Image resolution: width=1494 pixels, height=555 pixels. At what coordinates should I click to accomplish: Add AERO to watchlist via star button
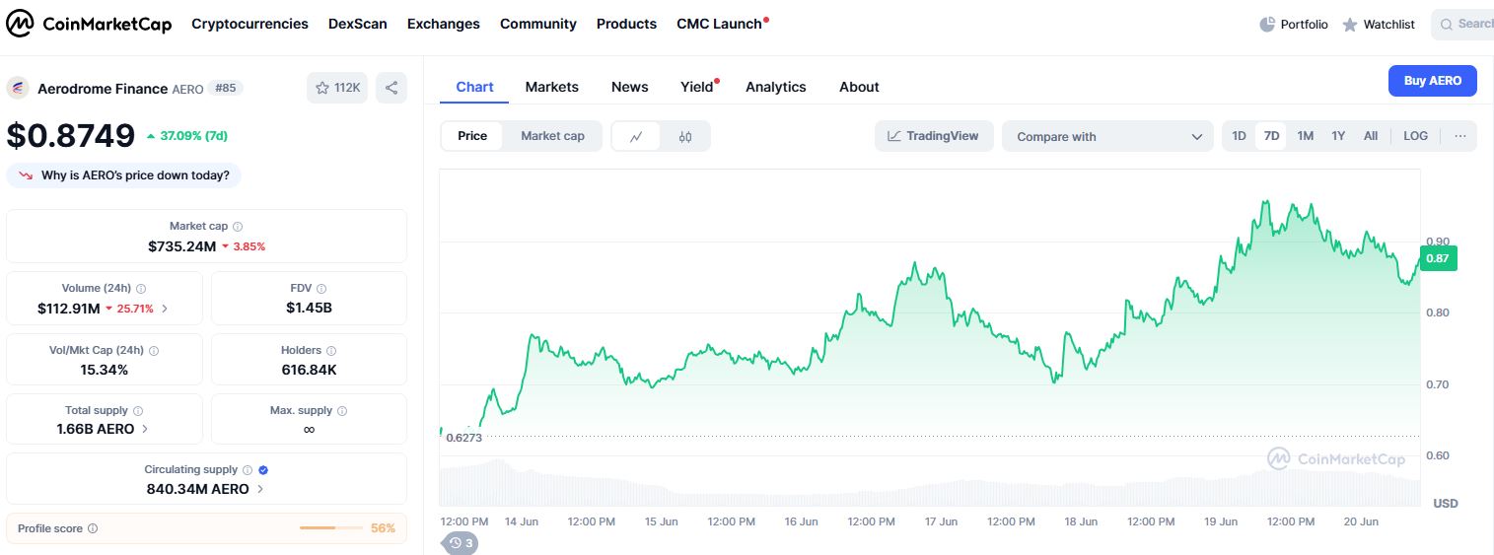tap(337, 88)
